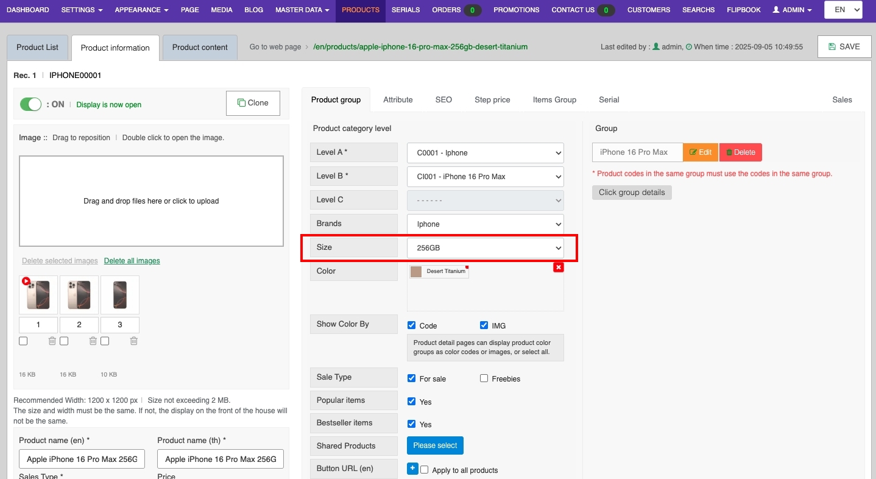The height and width of the screenshot is (479, 876).
Task: Click the Delete all images link
Action: [x=132, y=261]
